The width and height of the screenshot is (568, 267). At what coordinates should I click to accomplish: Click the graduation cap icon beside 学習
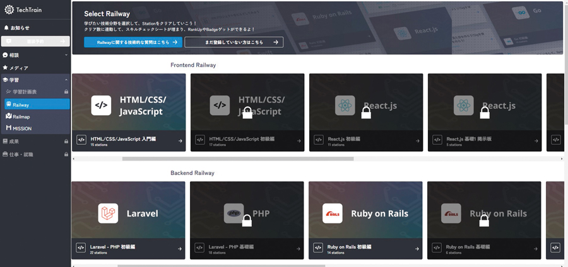[5, 80]
